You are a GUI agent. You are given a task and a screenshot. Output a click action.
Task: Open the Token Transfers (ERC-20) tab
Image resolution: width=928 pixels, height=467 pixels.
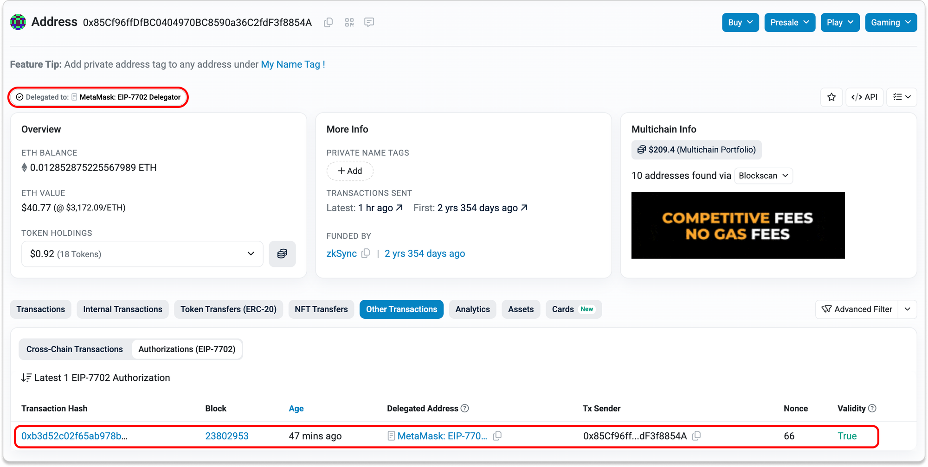coord(228,309)
